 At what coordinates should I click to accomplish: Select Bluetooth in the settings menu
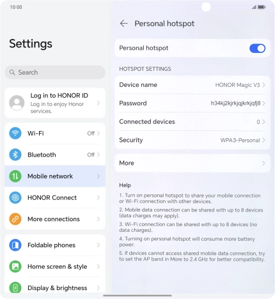pyautogui.click(x=55, y=155)
